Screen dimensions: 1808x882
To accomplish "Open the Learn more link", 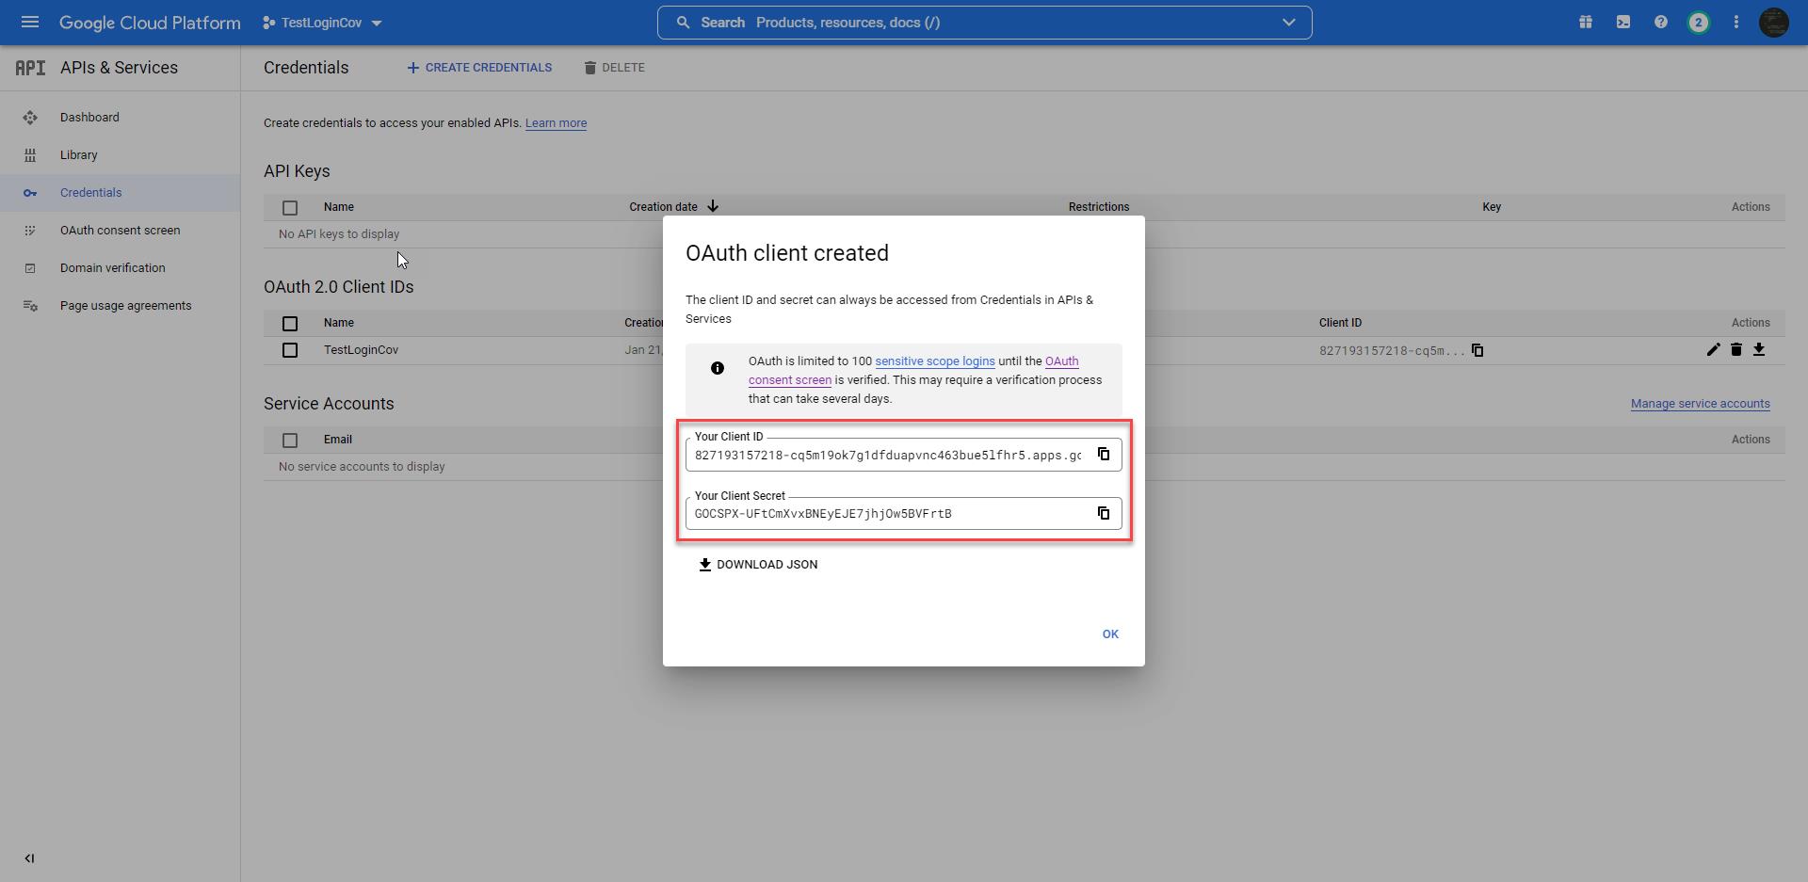I will pyautogui.click(x=556, y=123).
